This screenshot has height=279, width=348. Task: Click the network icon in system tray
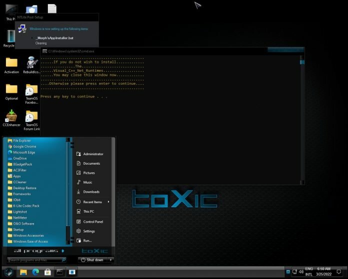coord(294,272)
